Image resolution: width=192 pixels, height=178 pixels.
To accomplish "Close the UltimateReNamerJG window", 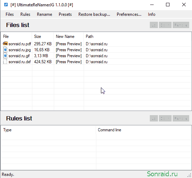I will click(x=184, y=5).
